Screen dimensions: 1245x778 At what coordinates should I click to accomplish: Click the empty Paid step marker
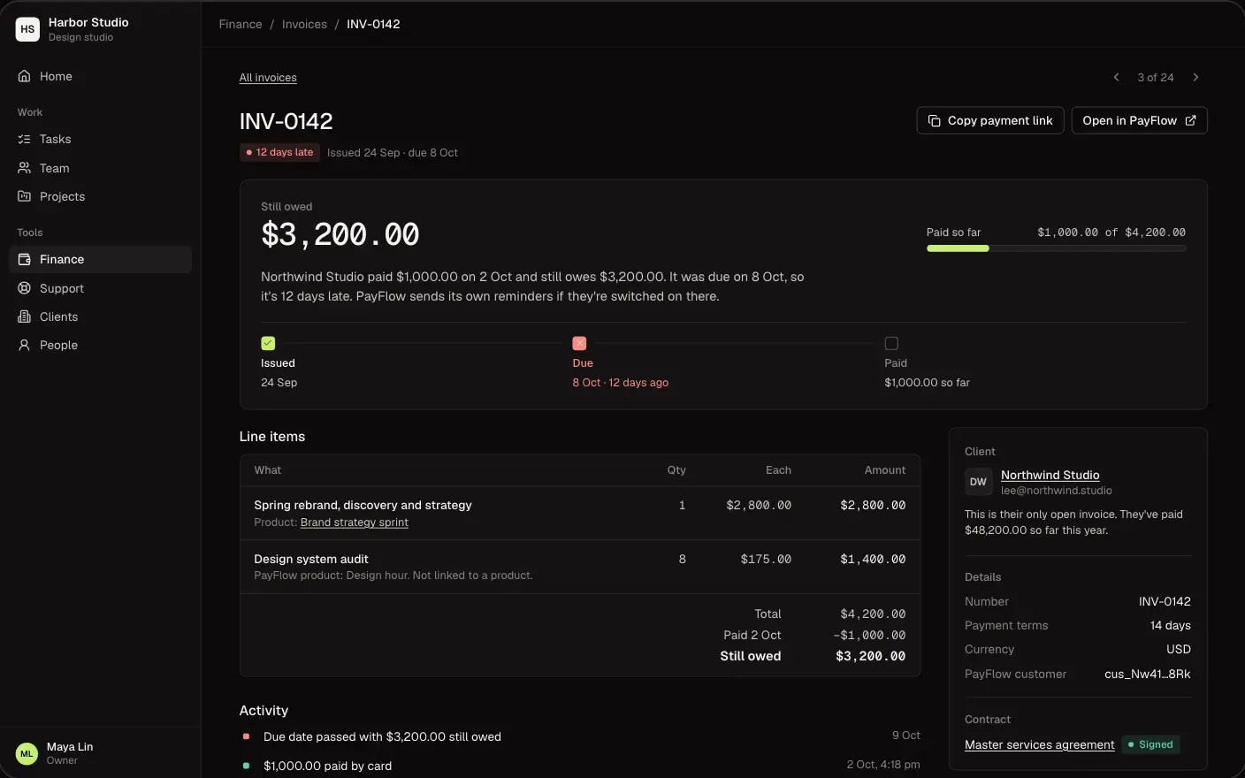tap(891, 343)
